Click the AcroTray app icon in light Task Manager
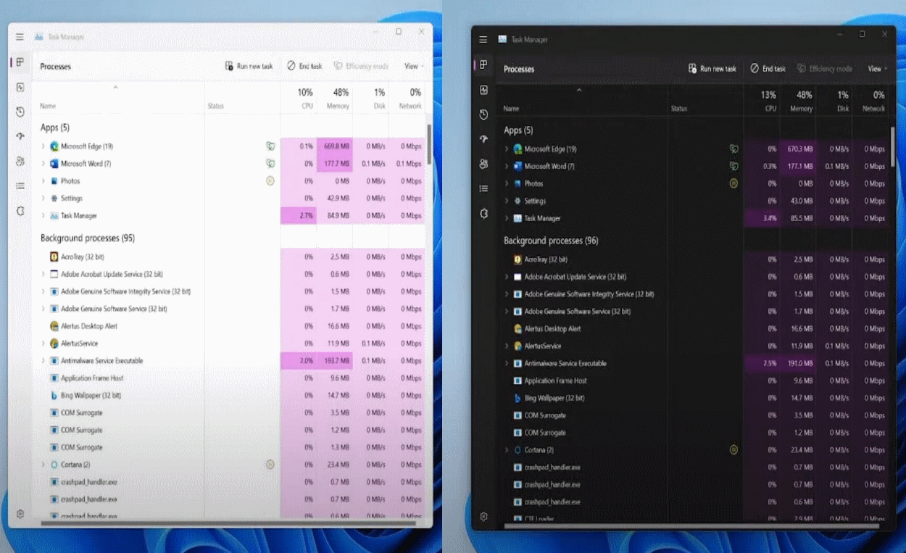The height and width of the screenshot is (553, 906). point(54,257)
